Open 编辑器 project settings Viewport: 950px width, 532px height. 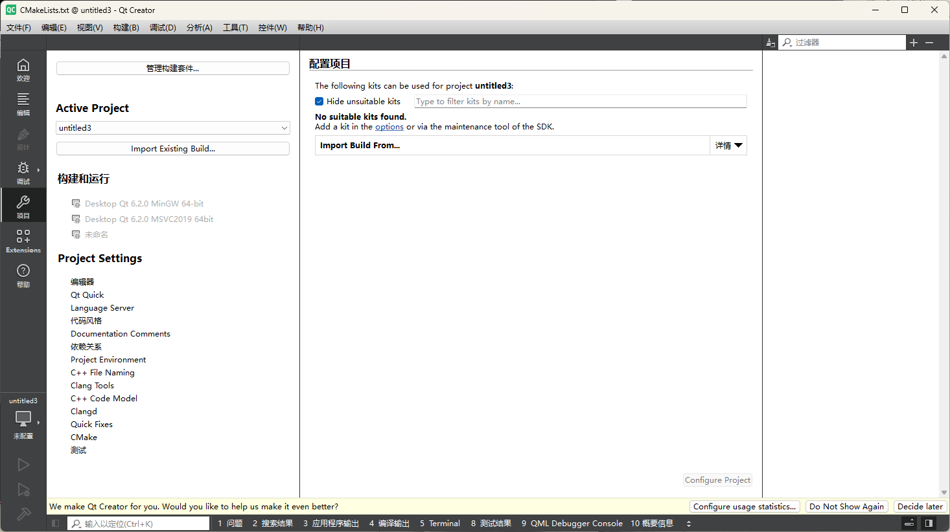pyautogui.click(x=82, y=282)
